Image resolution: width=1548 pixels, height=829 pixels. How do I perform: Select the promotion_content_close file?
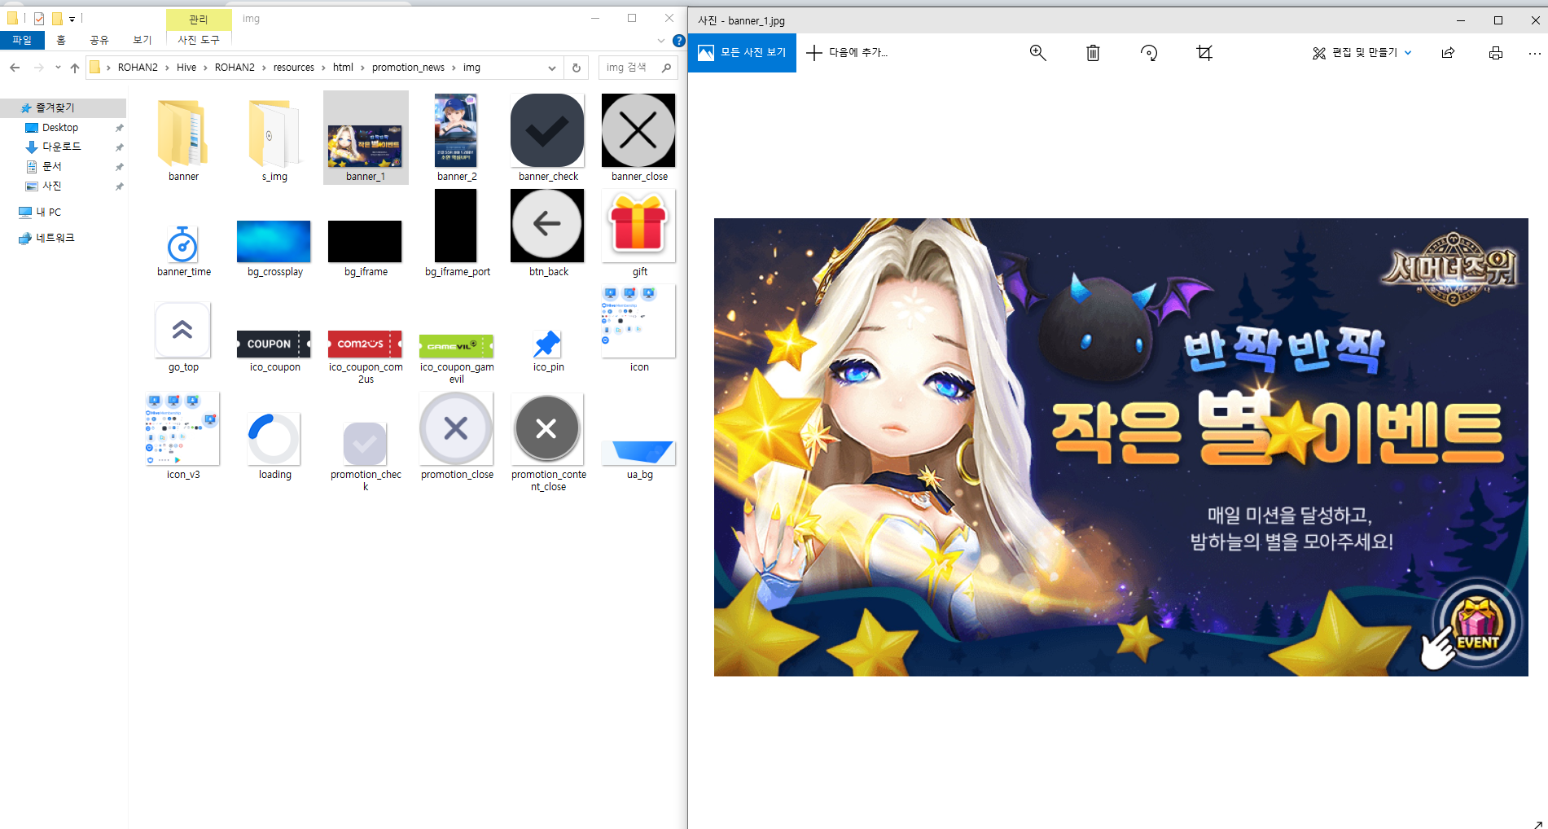548,442
